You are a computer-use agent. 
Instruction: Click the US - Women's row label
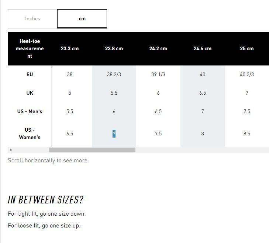[x=30, y=134]
